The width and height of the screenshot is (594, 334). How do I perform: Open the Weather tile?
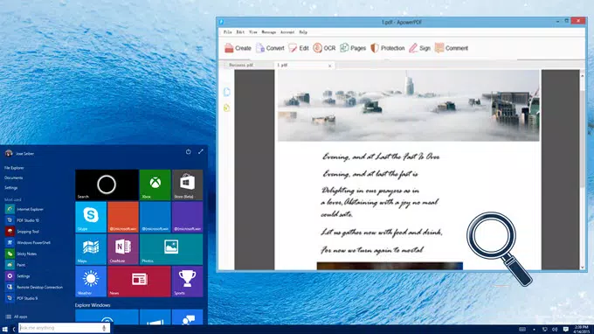(x=91, y=282)
